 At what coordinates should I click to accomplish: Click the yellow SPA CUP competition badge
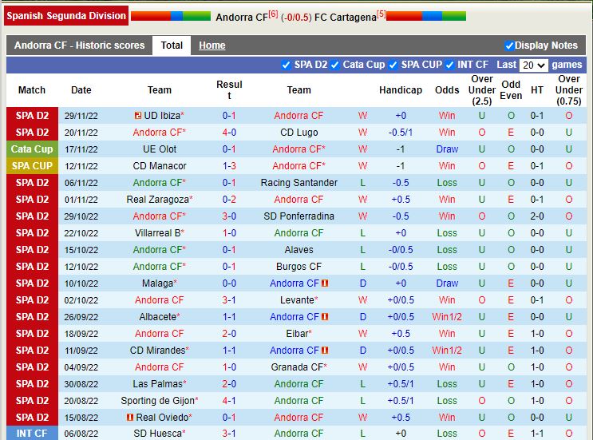[x=32, y=166]
